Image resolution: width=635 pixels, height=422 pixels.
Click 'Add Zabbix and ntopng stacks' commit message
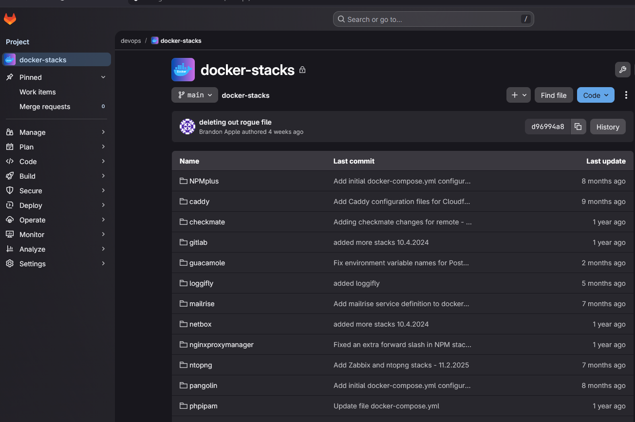click(x=401, y=365)
